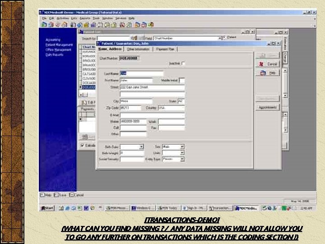Open the Birth Date dropdown
The image size is (325, 244).
[141, 147]
